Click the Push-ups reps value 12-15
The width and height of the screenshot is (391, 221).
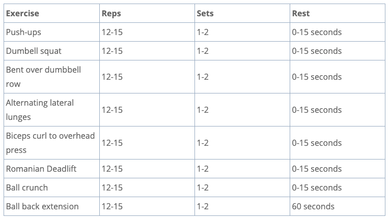click(x=112, y=32)
